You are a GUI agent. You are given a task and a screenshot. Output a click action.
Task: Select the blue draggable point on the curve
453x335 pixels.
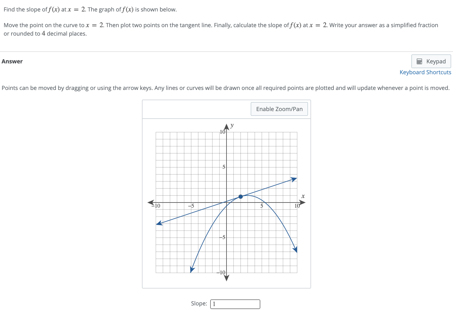tap(241, 196)
